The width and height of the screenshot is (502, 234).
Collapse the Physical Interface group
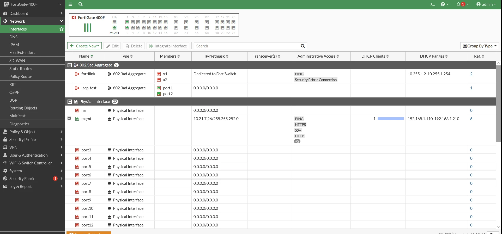click(70, 102)
